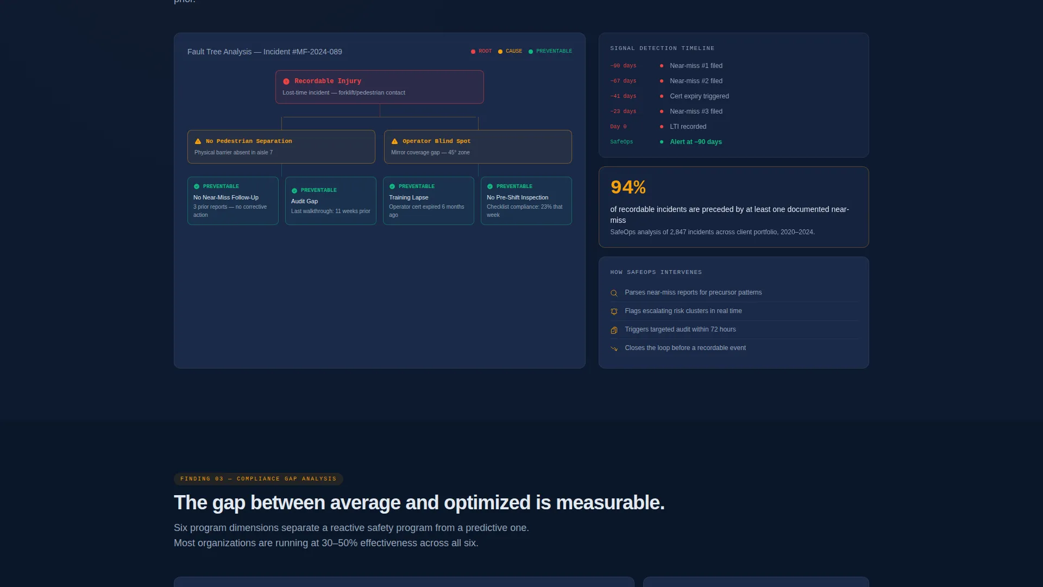Click the Day 0 timeline label
This screenshot has width=1043, height=587.
(x=618, y=127)
